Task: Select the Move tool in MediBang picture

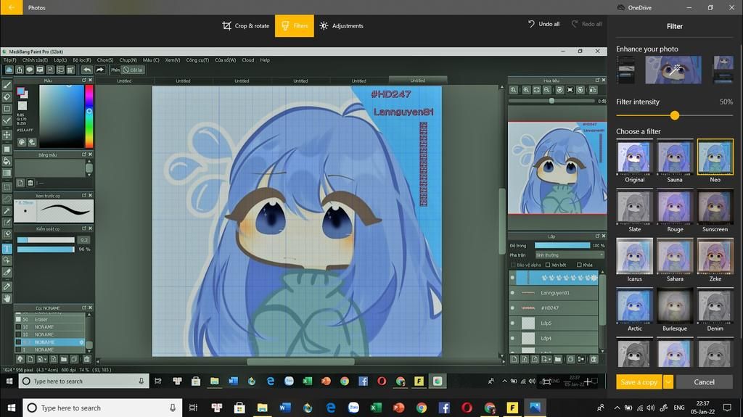Action: click(7, 135)
